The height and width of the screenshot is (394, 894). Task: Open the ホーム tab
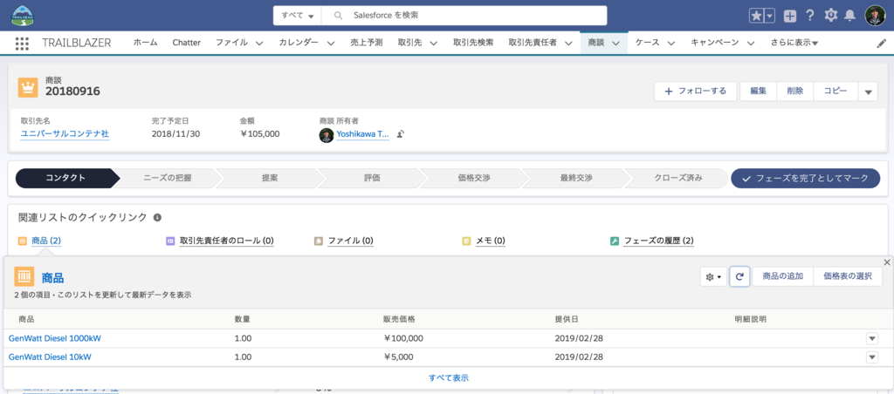pyautogui.click(x=146, y=43)
